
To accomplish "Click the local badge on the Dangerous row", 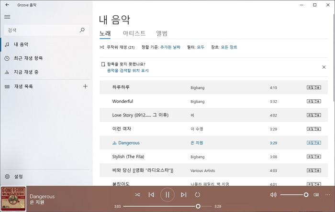I will coord(314,143).
